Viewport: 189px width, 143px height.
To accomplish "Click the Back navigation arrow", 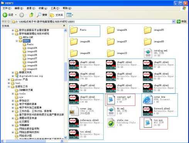I will pyautogui.click(x=5, y=15).
